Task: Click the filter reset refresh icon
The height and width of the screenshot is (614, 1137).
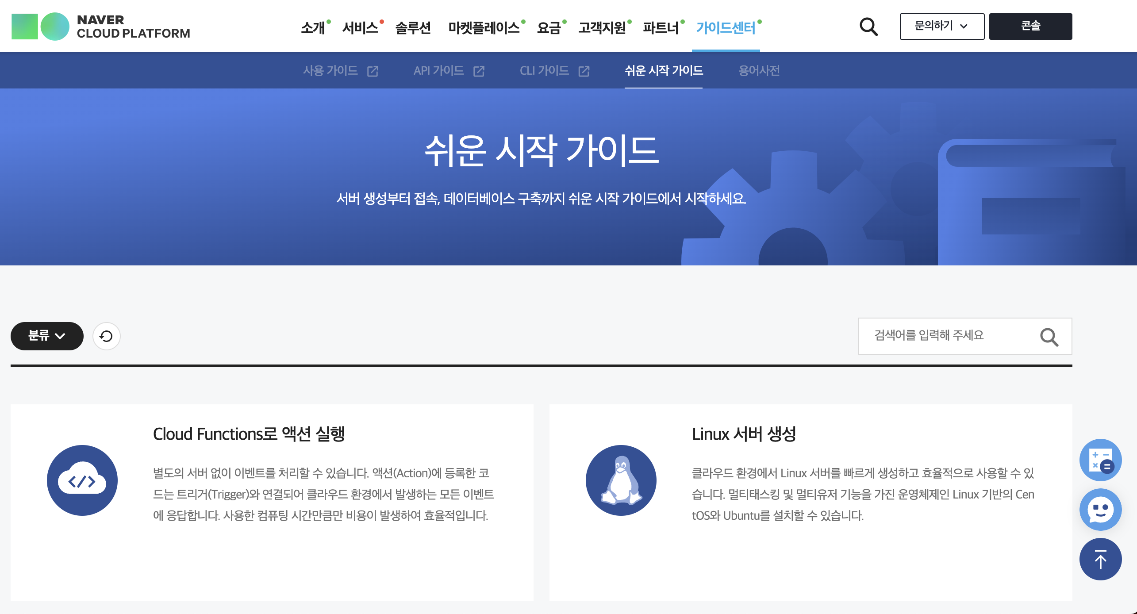Action: [106, 336]
